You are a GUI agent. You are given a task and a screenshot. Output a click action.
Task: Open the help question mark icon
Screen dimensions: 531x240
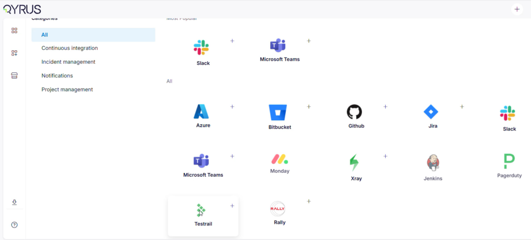click(15, 225)
